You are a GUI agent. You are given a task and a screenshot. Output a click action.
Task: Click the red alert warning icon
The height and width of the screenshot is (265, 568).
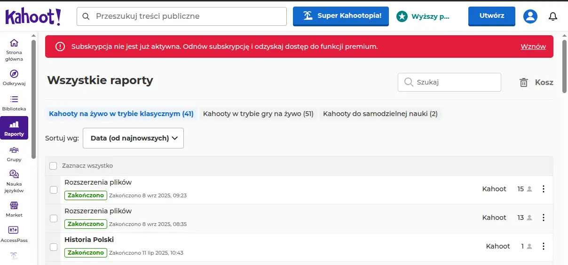tap(60, 47)
